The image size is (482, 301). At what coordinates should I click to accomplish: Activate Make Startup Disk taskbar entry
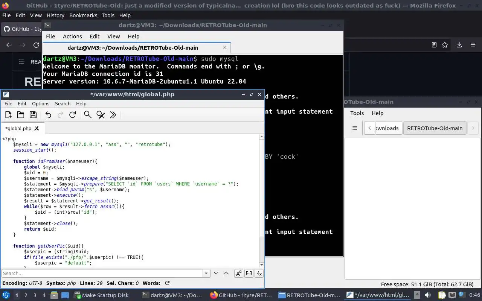(x=102, y=295)
